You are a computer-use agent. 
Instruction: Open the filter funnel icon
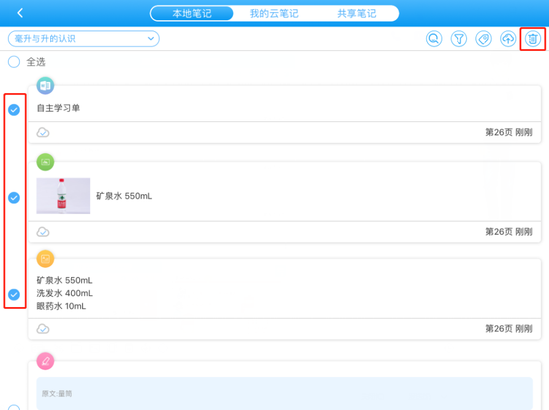[459, 39]
